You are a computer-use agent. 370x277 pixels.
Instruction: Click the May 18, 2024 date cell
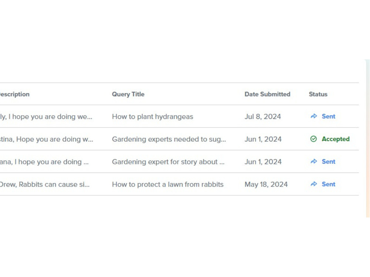pos(266,184)
